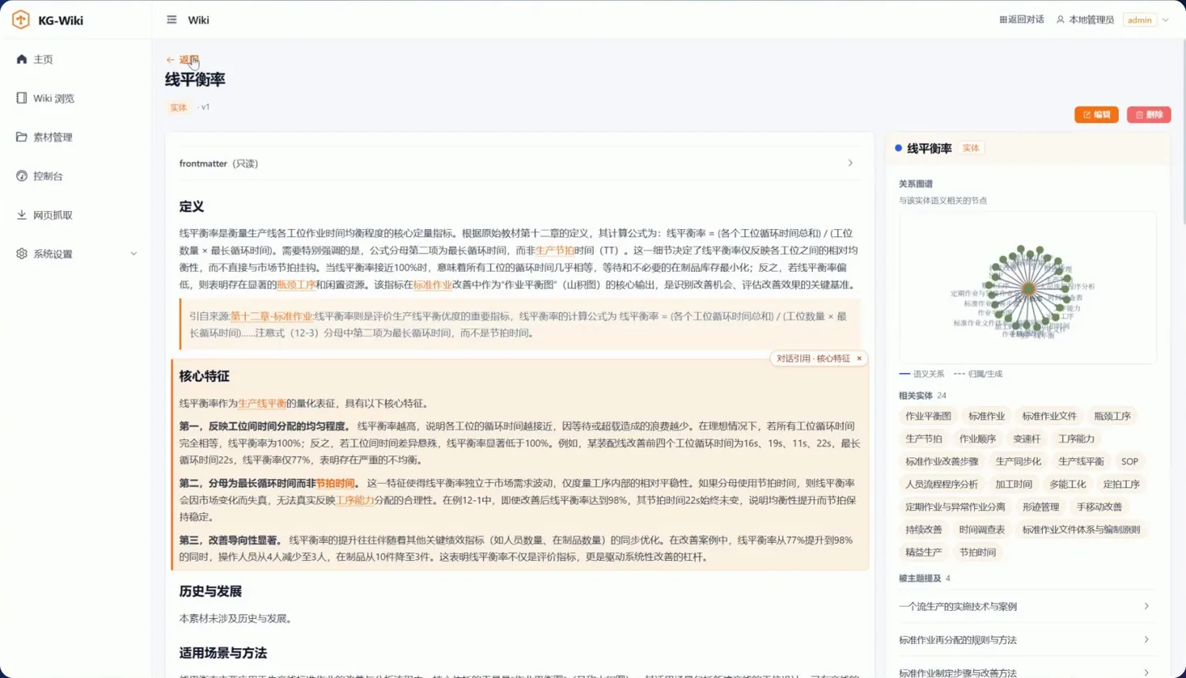This screenshot has height=678, width=1186.
Task: Open the 形迹管理 related entity tag
Action: coord(1041,507)
